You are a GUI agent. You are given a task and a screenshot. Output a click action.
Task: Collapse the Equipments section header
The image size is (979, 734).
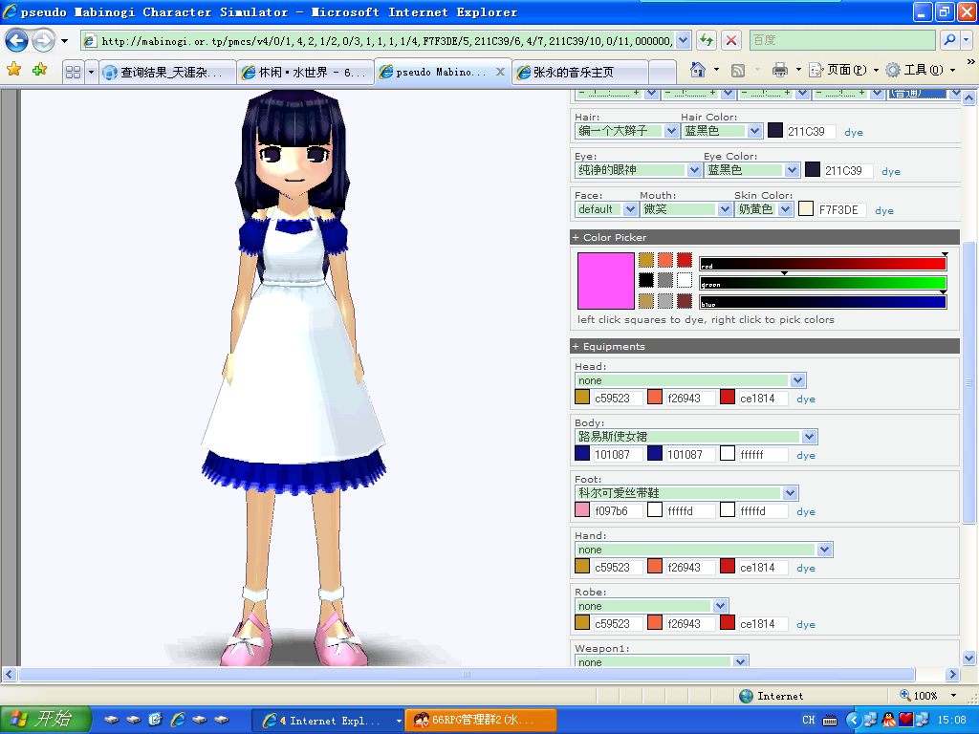click(765, 346)
